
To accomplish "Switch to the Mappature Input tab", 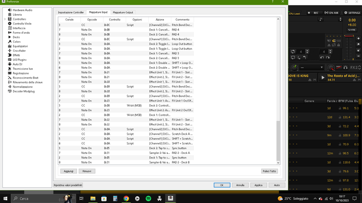I will pyautogui.click(x=98, y=12).
